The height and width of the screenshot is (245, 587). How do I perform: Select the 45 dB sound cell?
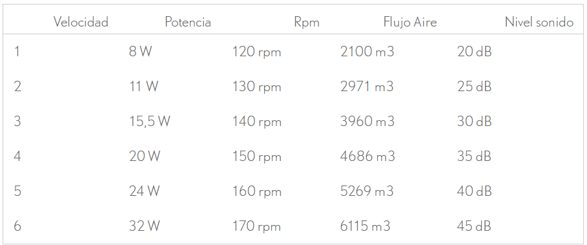tap(474, 226)
